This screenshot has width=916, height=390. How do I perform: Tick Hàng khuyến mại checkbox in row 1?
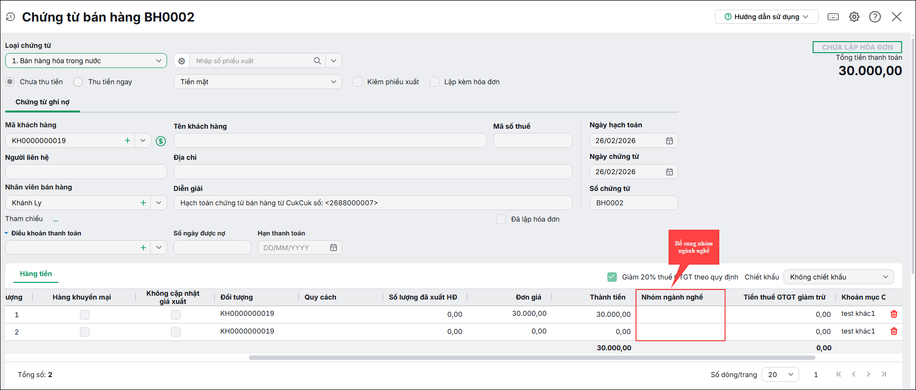85,314
